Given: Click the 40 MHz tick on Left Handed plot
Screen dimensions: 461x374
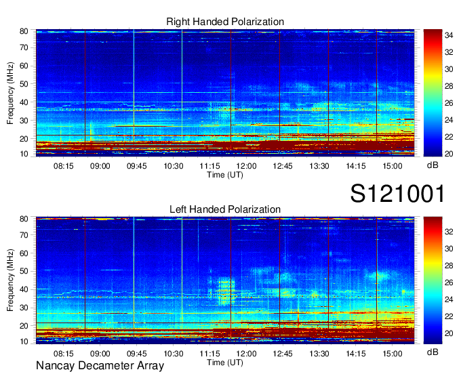Looking at the screenshot, I should [x=24, y=289].
